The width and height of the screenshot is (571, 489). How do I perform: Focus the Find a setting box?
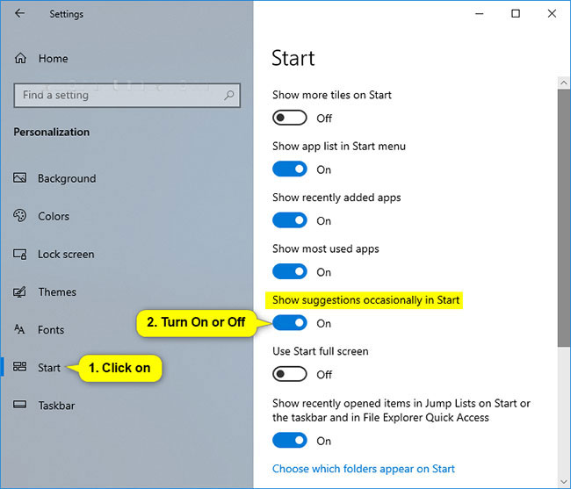click(x=127, y=96)
